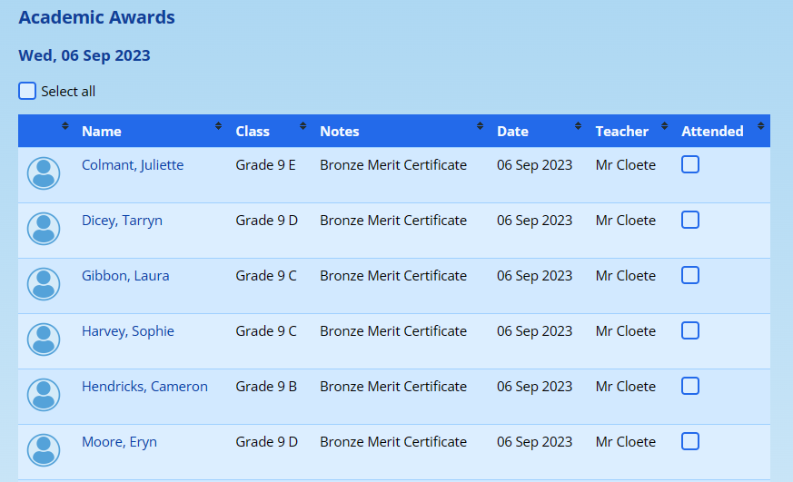Sort table by Date column arrows
Viewport: 793px width, 482px height.
[x=577, y=126]
